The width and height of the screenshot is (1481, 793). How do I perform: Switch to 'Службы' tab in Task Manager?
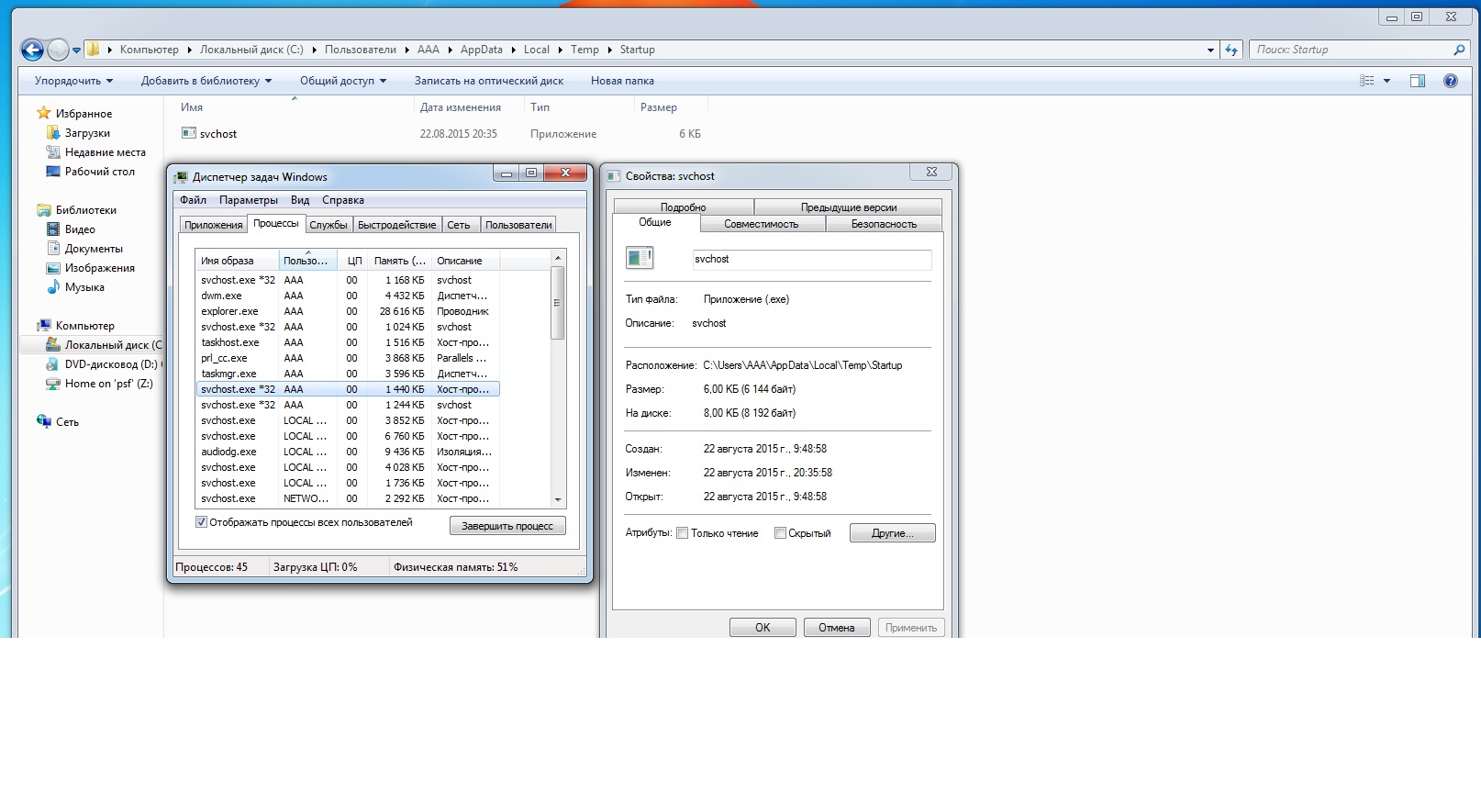point(328,225)
